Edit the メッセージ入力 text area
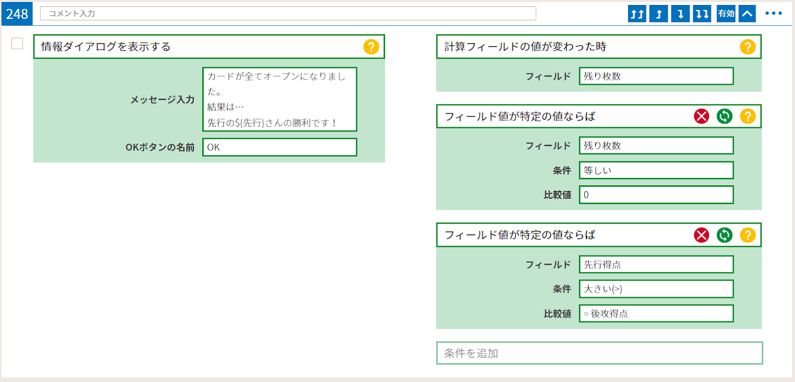 (280, 99)
